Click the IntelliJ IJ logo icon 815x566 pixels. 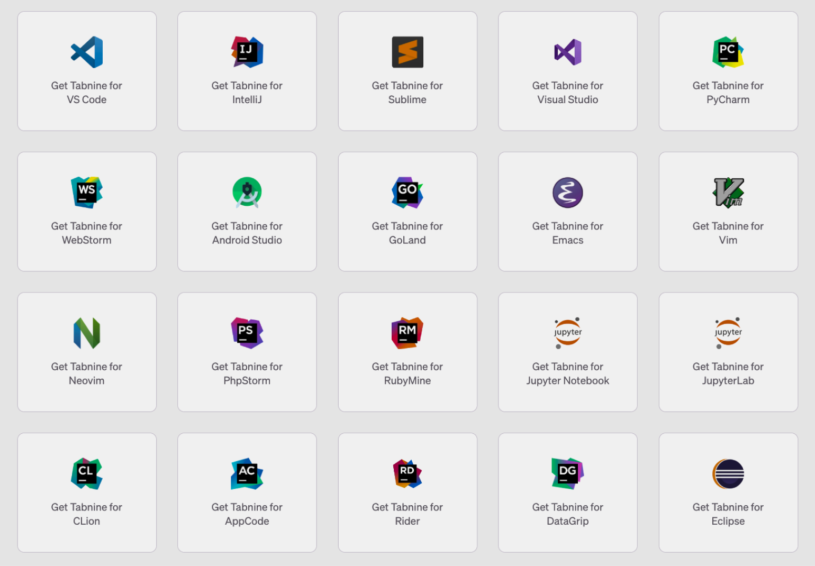[x=247, y=52]
